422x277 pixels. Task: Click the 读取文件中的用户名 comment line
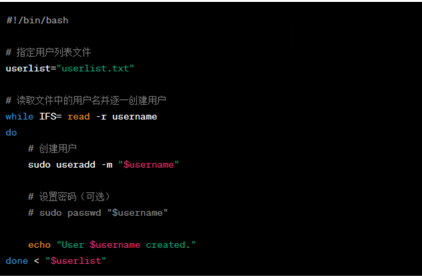[86, 100]
